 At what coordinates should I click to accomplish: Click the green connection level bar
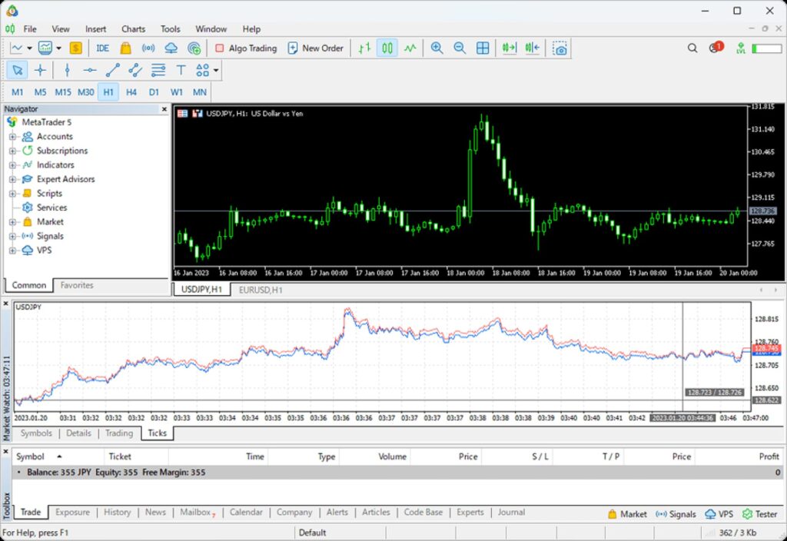766,48
